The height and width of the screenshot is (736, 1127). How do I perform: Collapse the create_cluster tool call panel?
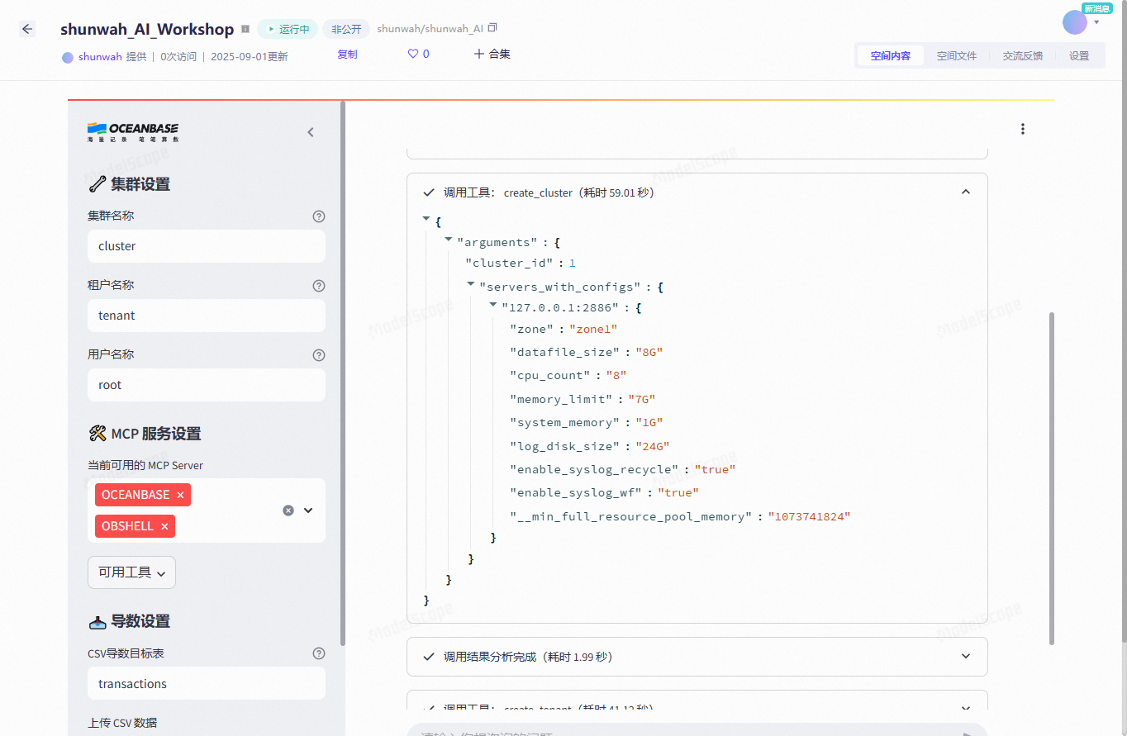coord(966,192)
